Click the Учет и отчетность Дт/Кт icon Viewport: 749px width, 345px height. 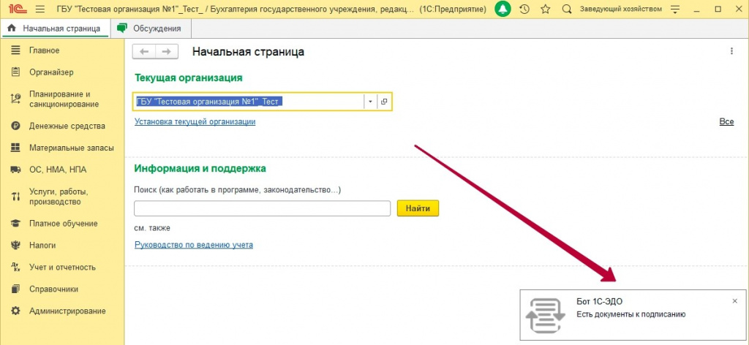[16, 268]
